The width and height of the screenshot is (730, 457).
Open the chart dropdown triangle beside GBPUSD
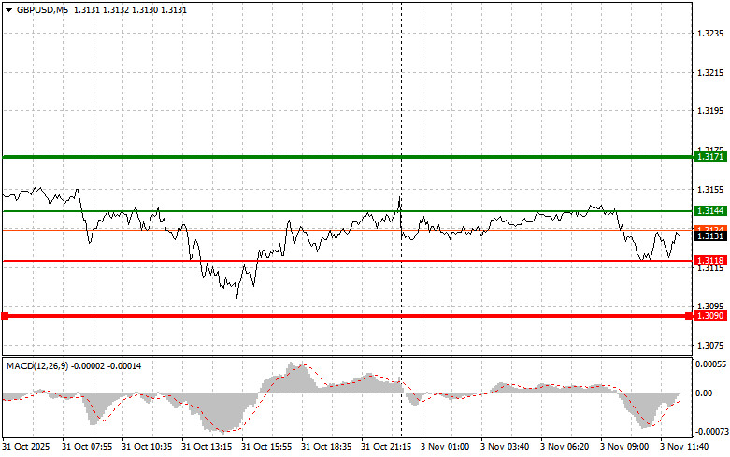point(8,10)
